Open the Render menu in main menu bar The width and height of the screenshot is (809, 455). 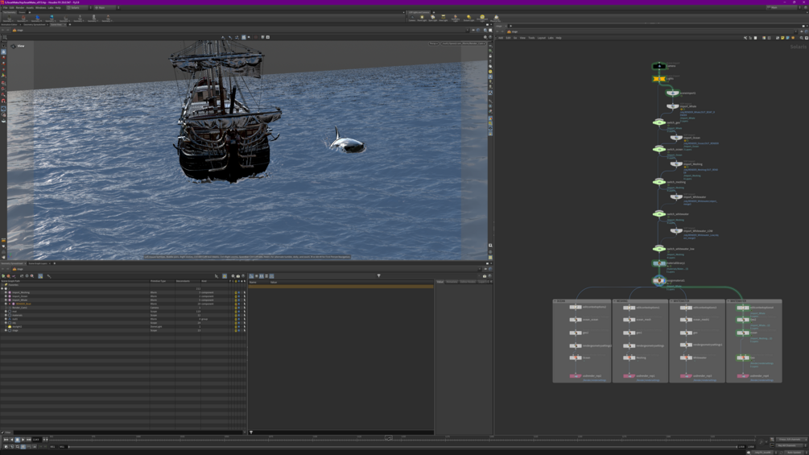coord(20,8)
